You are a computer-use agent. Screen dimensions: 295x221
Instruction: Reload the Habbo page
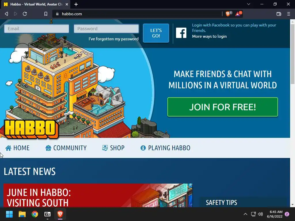[25, 14]
